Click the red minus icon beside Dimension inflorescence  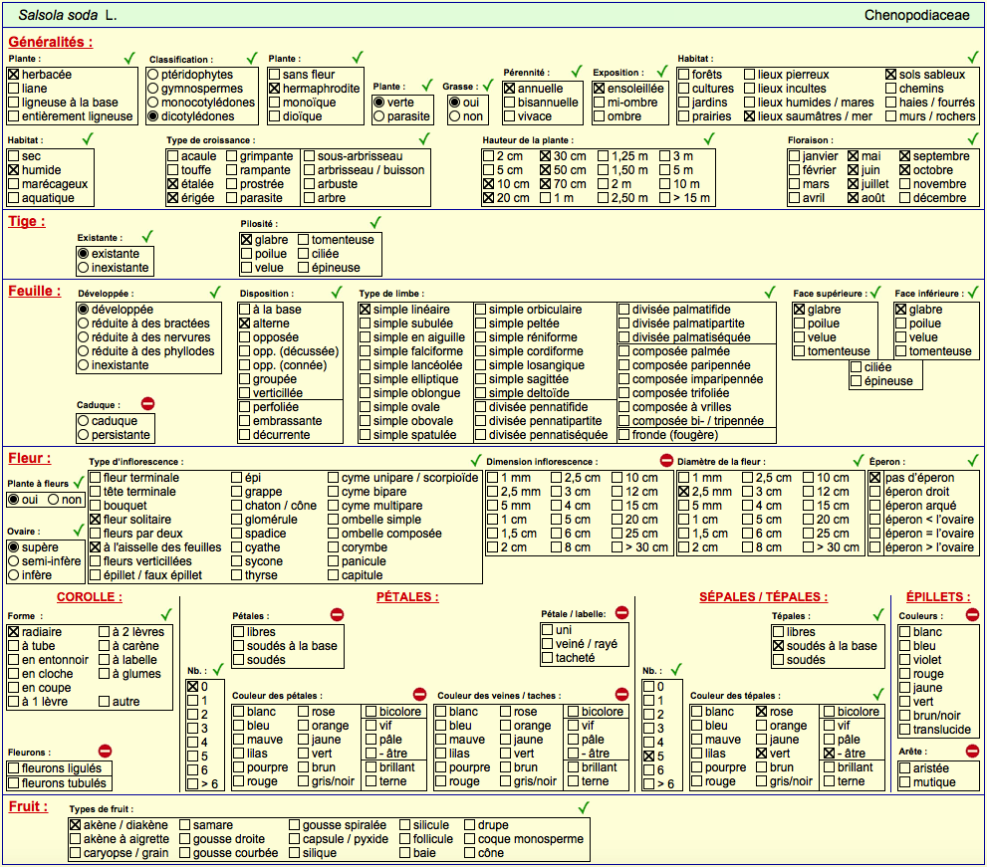click(x=666, y=460)
